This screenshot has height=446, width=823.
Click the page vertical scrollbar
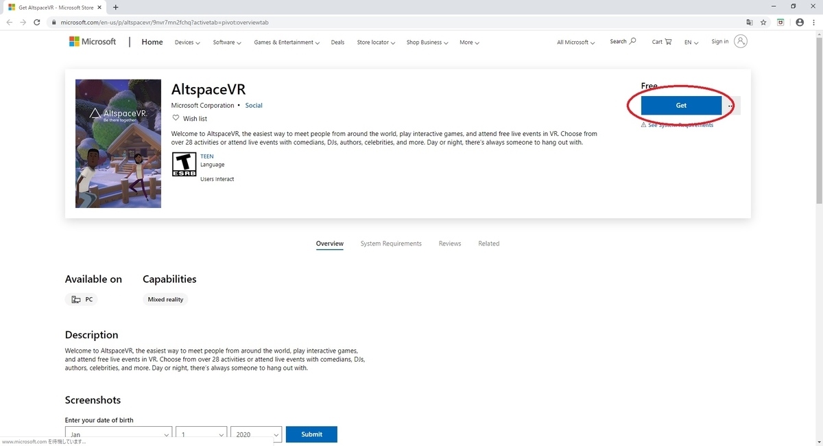point(819,120)
